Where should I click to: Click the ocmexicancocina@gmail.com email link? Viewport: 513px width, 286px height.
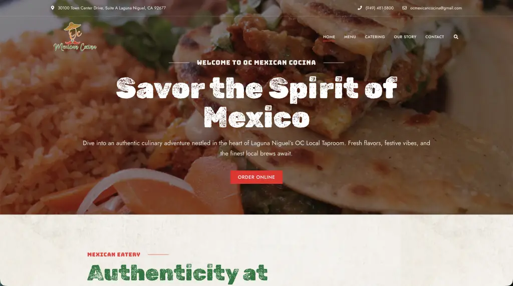pyautogui.click(x=436, y=8)
